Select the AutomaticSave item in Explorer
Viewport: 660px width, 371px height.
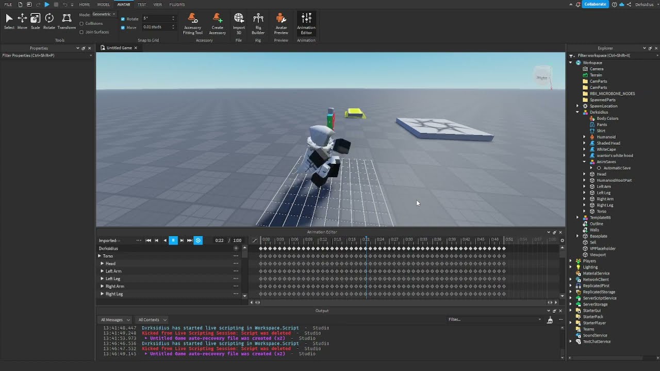[617, 168]
